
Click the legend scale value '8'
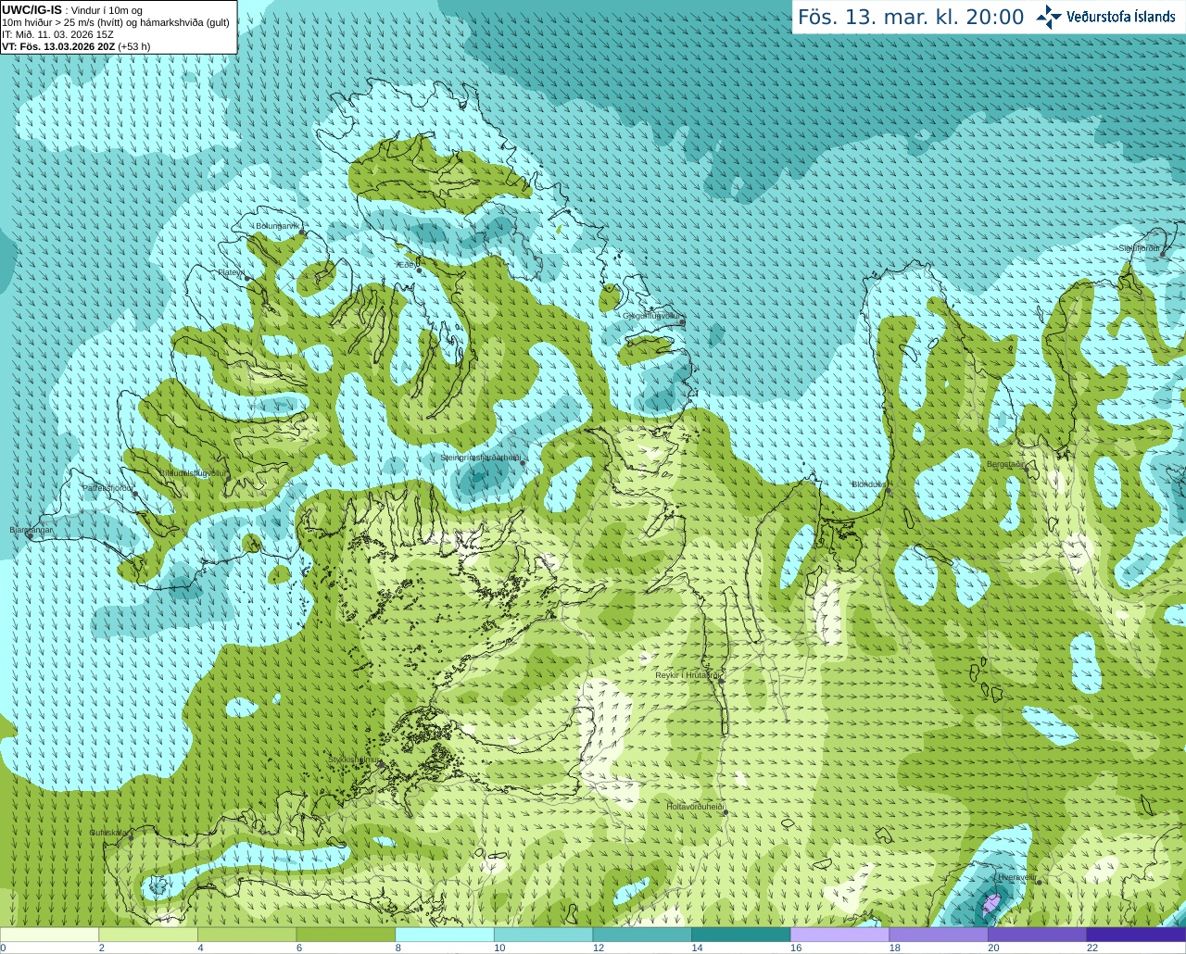coord(397,948)
